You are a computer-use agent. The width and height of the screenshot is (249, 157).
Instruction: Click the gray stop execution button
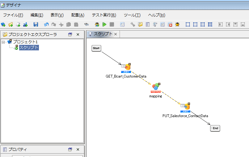(112, 24)
